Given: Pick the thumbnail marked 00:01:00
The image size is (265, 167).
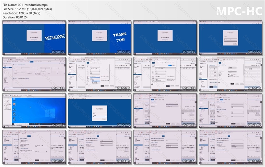Looking at the screenshot, I should pos(231,110).
